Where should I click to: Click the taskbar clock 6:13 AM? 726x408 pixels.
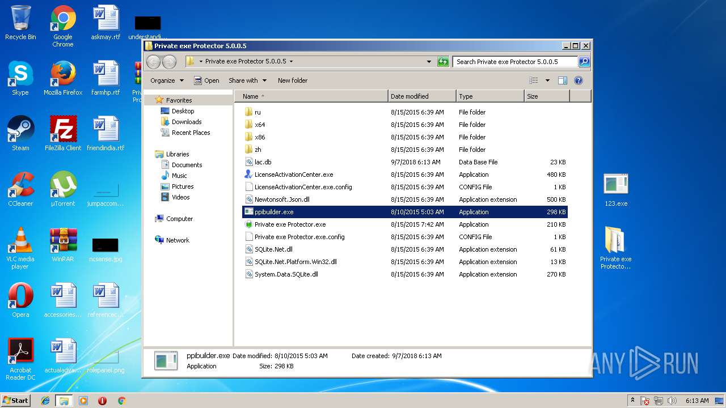(x=697, y=401)
